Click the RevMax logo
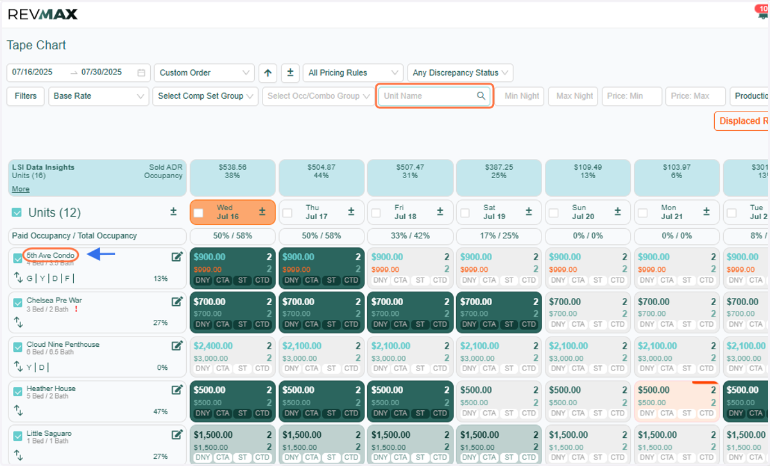770x466 pixels. click(x=43, y=14)
